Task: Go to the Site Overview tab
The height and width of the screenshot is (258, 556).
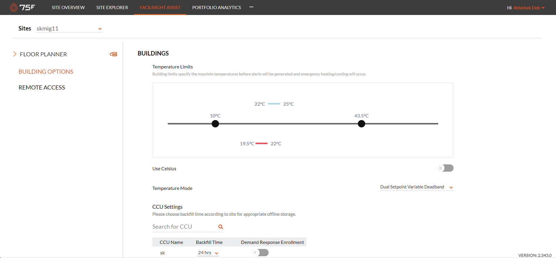Action: pyautogui.click(x=68, y=8)
